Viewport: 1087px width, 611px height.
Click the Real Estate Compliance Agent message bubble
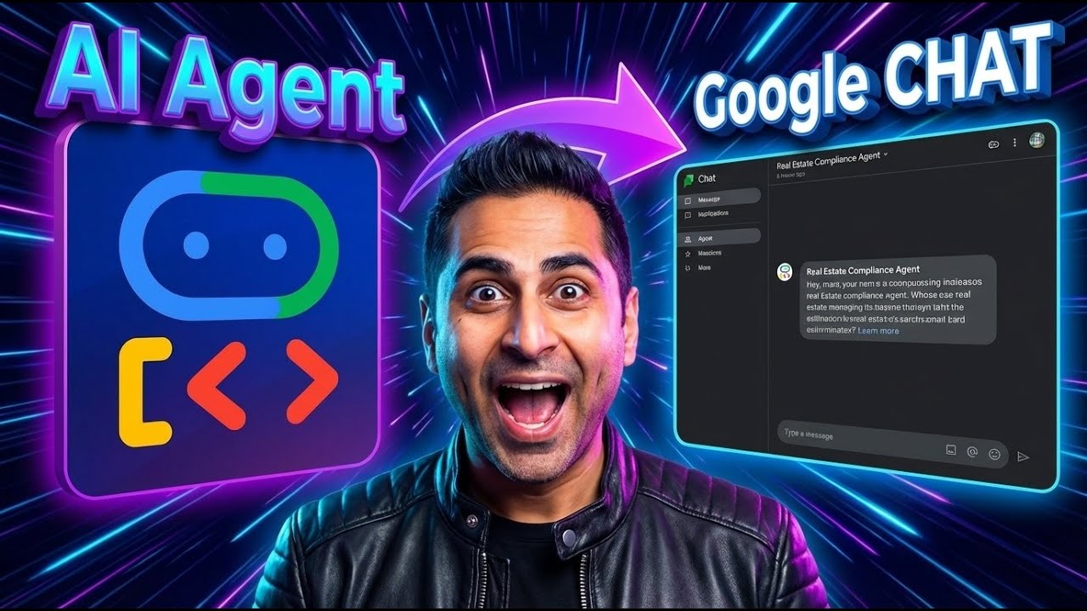(x=898, y=299)
